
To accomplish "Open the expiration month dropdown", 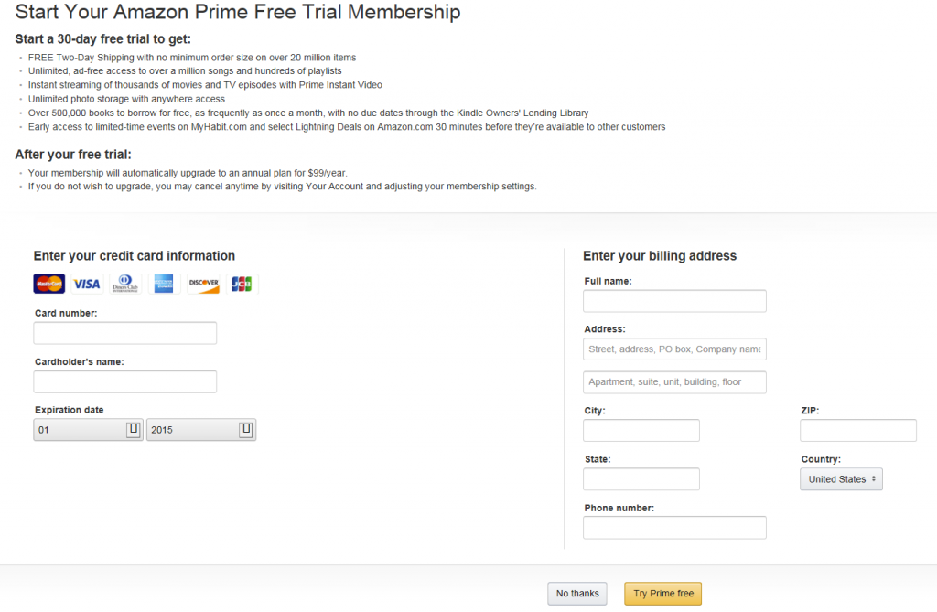I will point(88,430).
